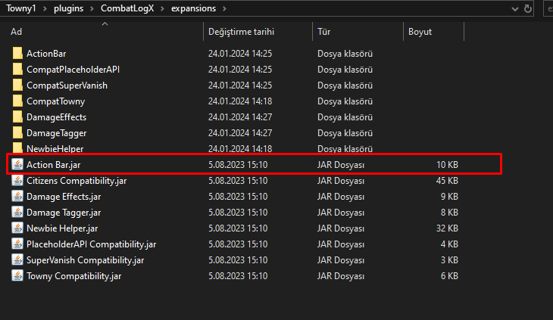Click the 32 KB size value

pyautogui.click(x=447, y=228)
